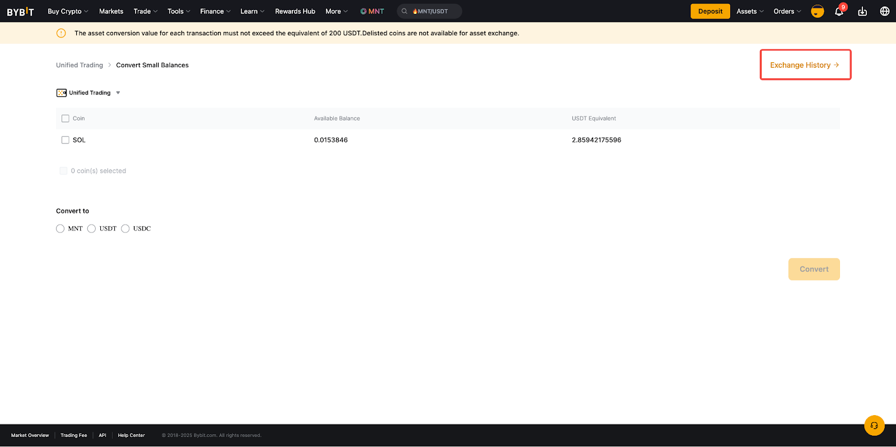Open the customer support chat bubble
The width and height of the screenshot is (896, 447).
[x=874, y=426]
